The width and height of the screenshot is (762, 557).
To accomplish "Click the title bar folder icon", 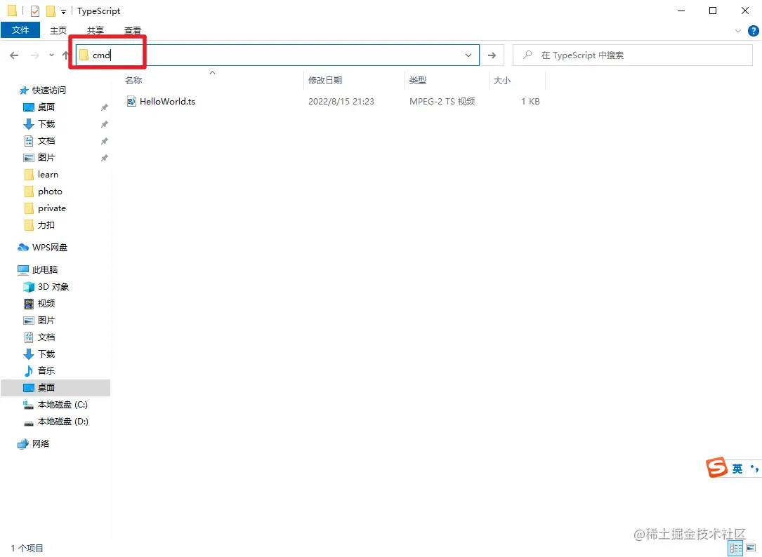I will tap(12, 11).
